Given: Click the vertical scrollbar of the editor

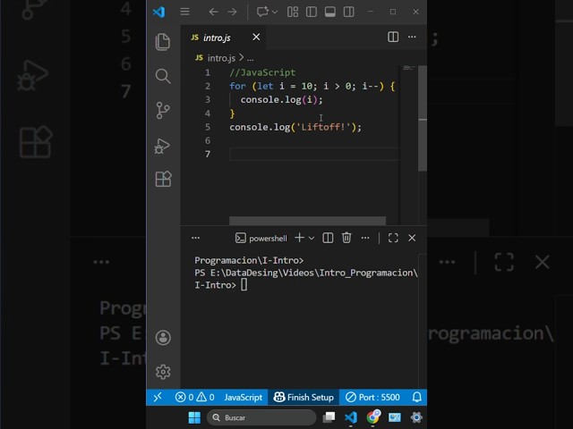Looking at the screenshot, I should coord(423,118).
